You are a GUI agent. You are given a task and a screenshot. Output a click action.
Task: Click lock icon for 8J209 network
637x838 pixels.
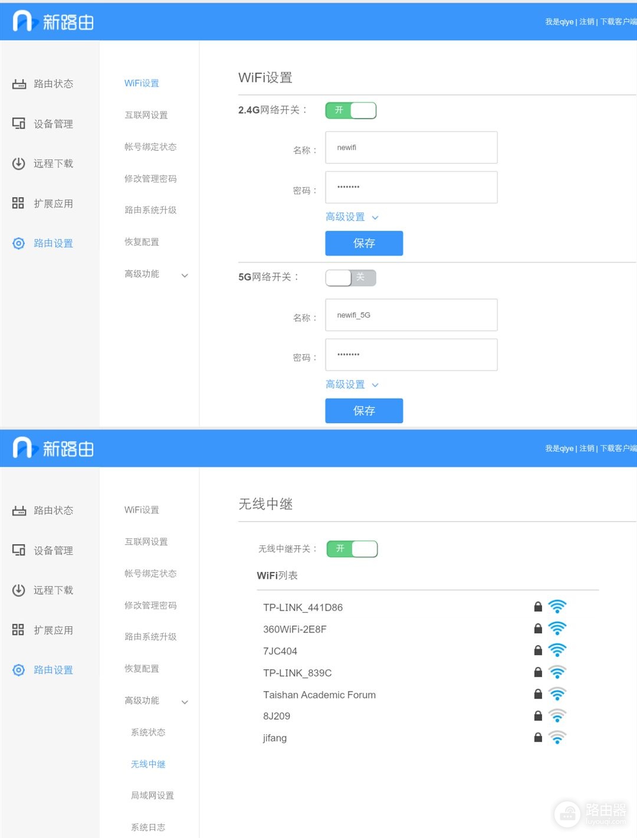(538, 716)
